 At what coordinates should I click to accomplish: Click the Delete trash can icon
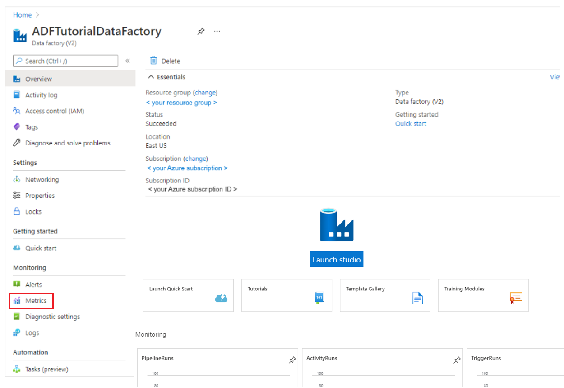click(153, 61)
